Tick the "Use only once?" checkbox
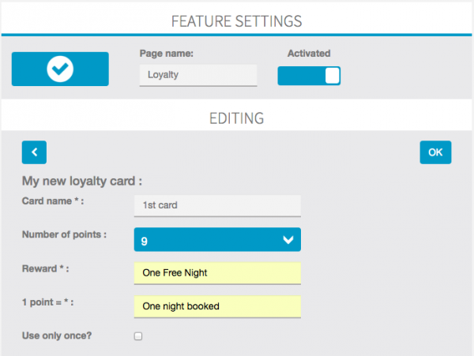This screenshot has height=356, width=474. pos(138,336)
